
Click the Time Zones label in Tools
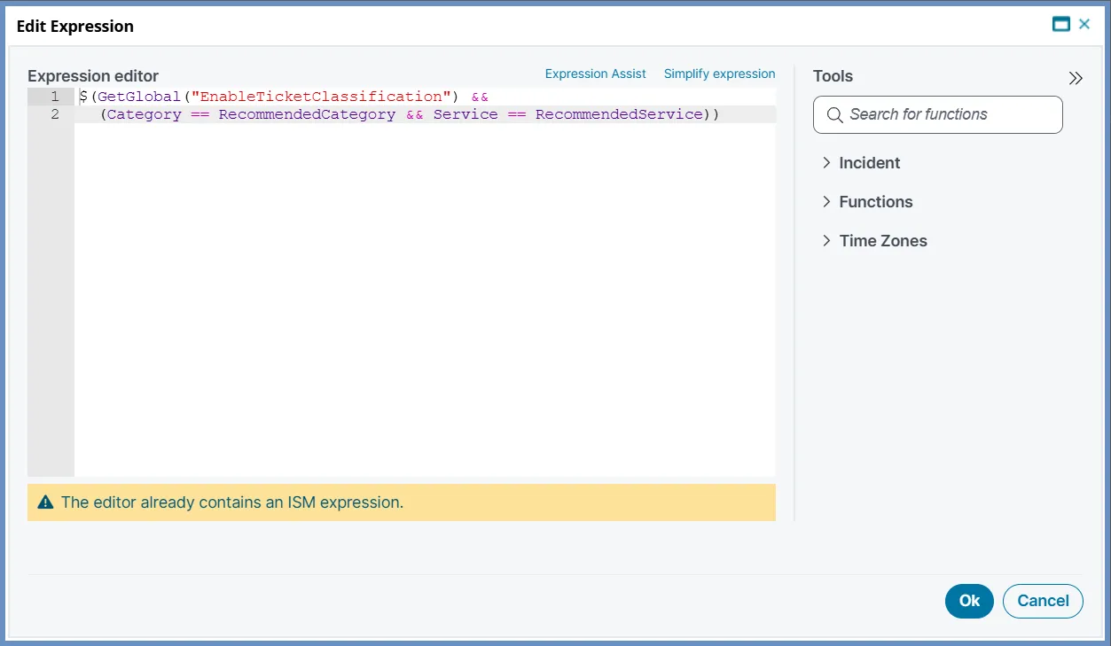[x=883, y=241]
